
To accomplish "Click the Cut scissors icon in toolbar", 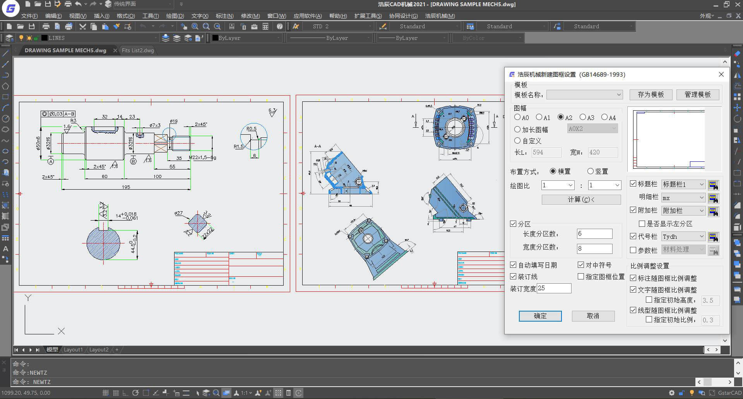I will point(82,26).
